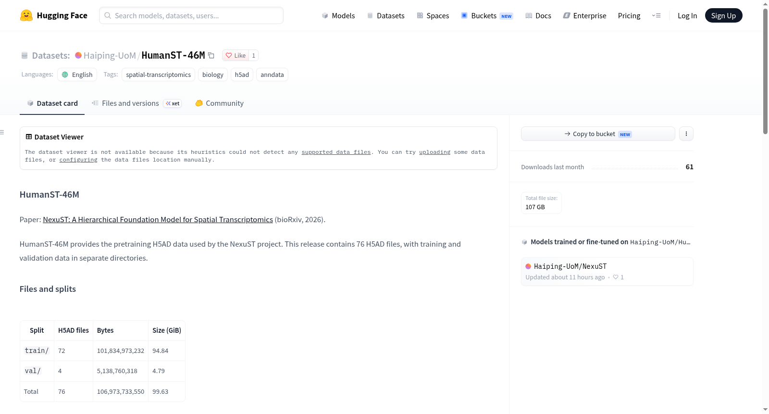Go to Spaces in top navigation

tap(433, 15)
